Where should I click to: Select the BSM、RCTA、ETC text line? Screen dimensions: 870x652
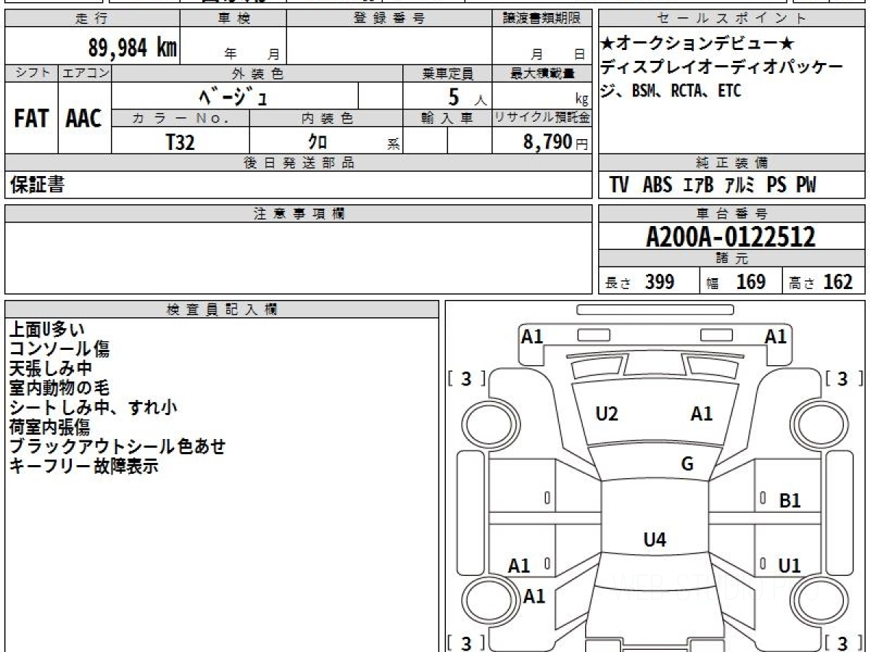pyautogui.click(x=686, y=91)
